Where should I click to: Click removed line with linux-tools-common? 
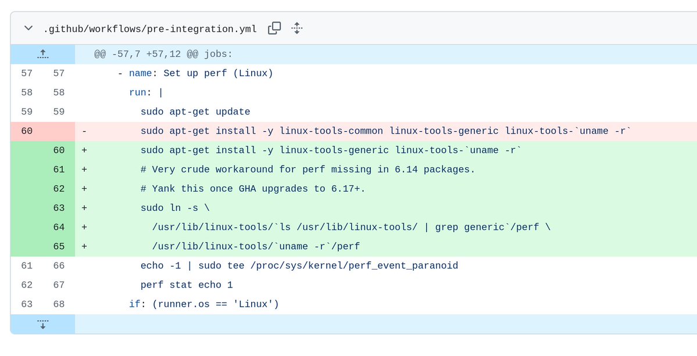(x=386, y=131)
